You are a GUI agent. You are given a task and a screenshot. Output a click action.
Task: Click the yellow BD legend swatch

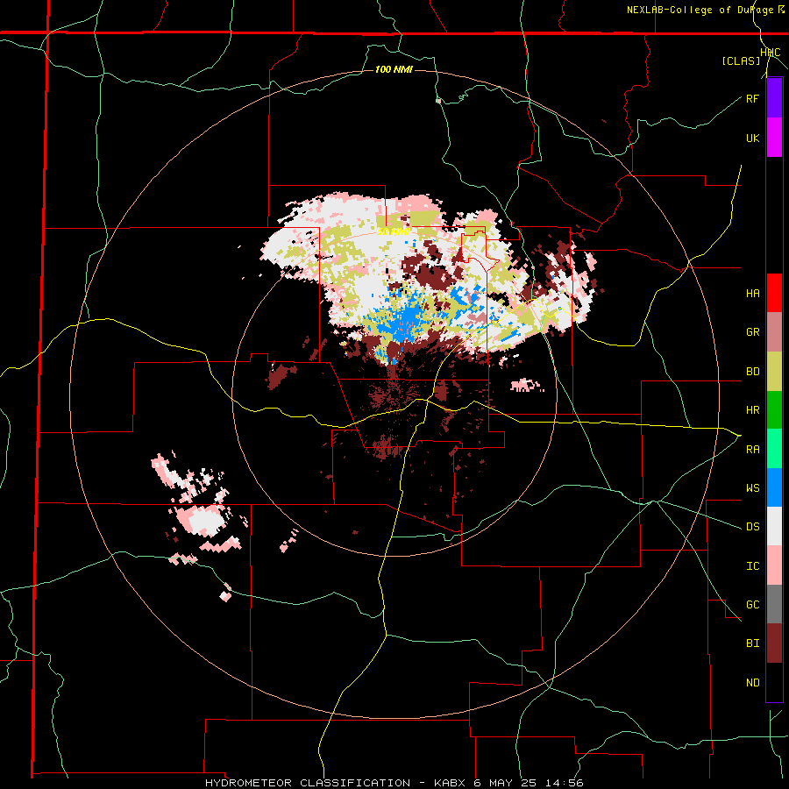click(x=774, y=371)
